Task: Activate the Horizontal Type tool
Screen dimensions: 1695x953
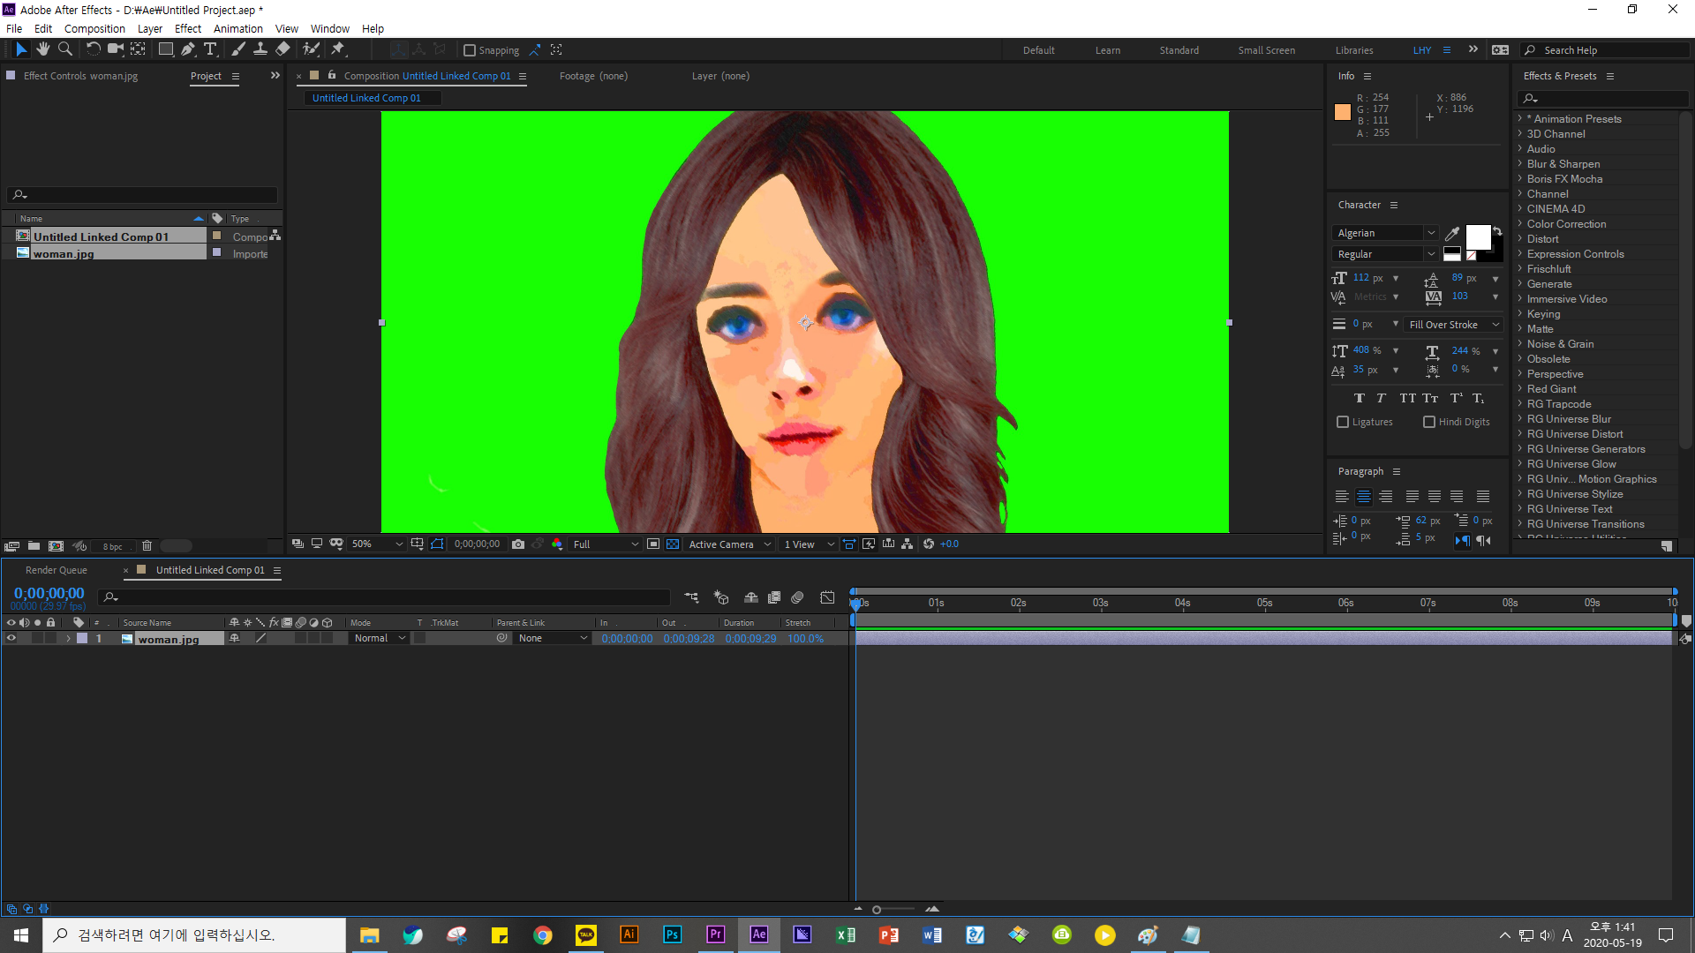Action: point(210,49)
